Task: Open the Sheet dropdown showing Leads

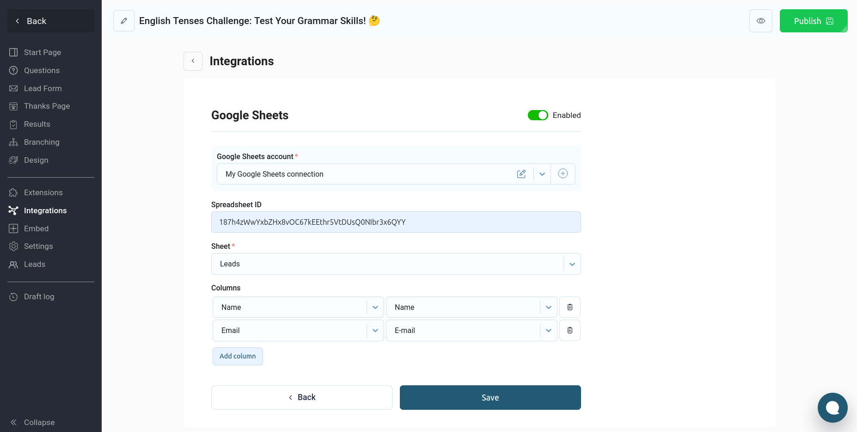Action: click(x=572, y=264)
